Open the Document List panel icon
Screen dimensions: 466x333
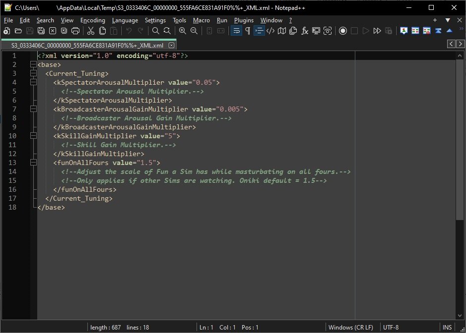pyautogui.click(x=293, y=31)
